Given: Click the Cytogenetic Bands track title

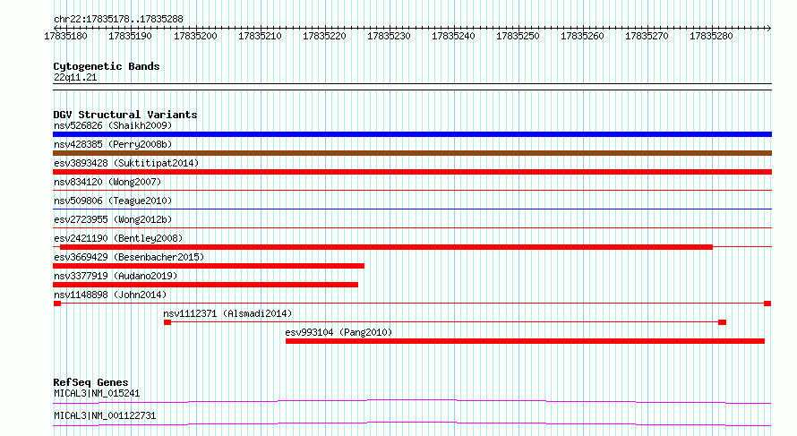Looking at the screenshot, I should 107,66.
